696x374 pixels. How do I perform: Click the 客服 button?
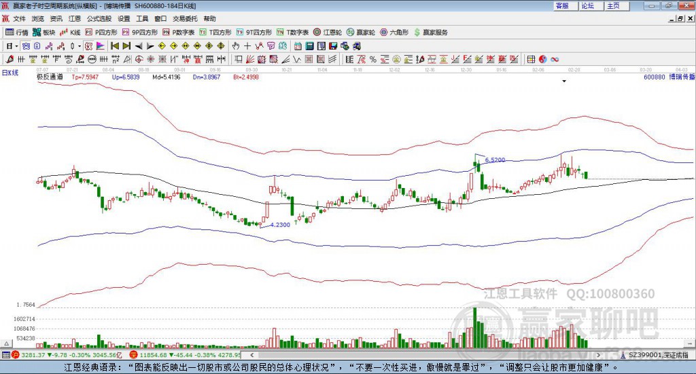tap(562, 5)
